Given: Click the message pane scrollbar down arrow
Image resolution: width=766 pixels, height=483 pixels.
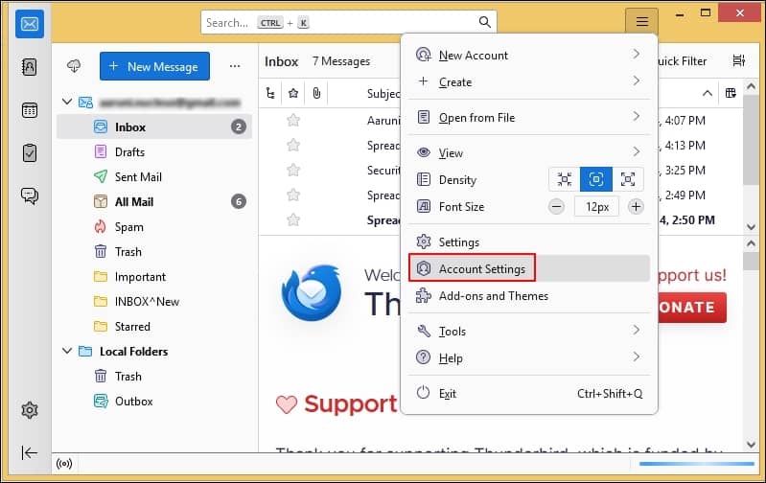Looking at the screenshot, I should [x=751, y=444].
